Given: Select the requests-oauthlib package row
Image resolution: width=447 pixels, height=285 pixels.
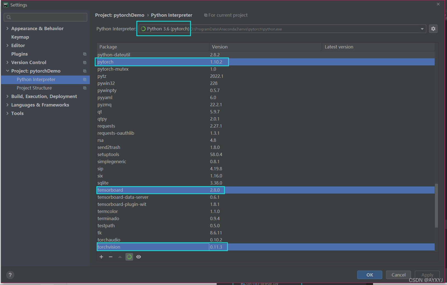Looking at the screenshot, I should click(x=266, y=133).
